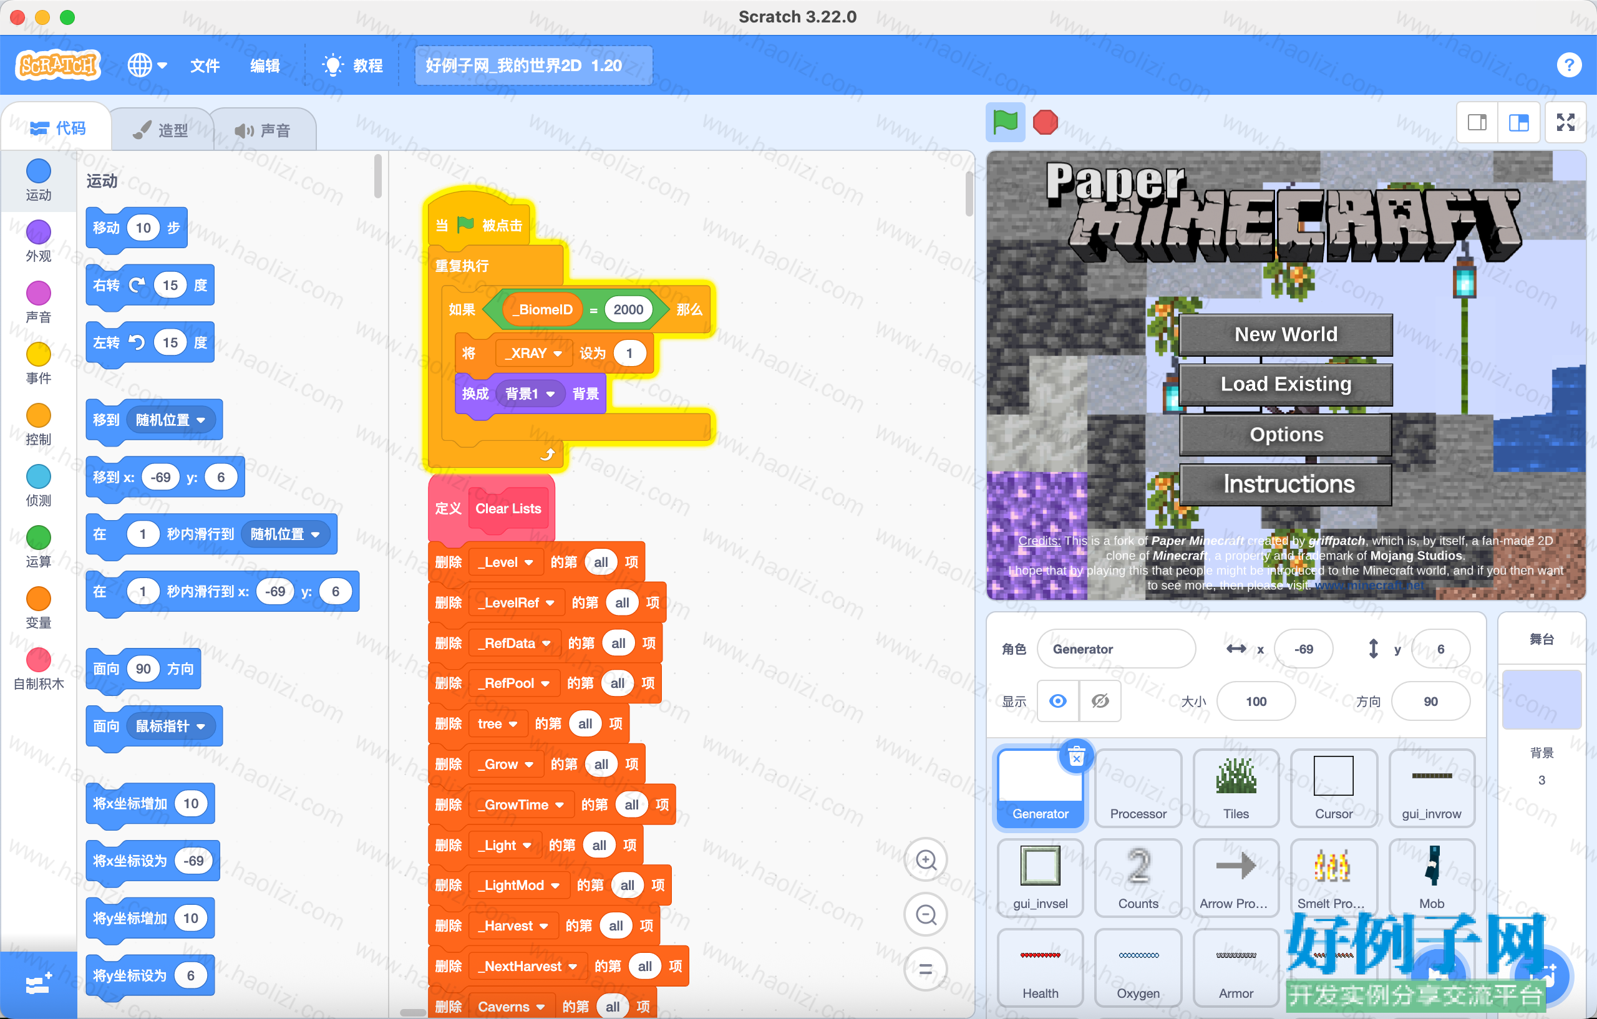
Task: Select the Tiles sprite
Action: 1236,788
